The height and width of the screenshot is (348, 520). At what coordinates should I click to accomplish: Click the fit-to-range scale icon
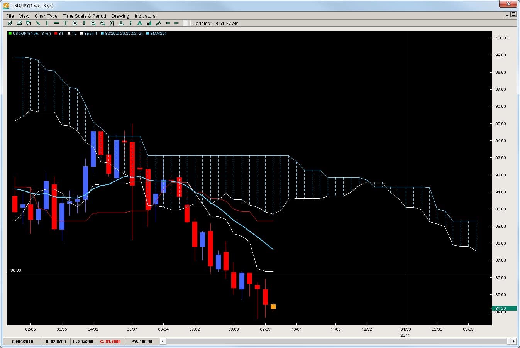coord(112,23)
